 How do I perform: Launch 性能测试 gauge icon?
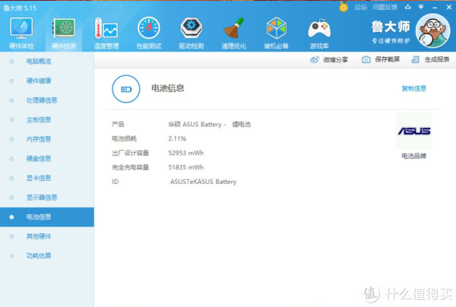(149, 28)
